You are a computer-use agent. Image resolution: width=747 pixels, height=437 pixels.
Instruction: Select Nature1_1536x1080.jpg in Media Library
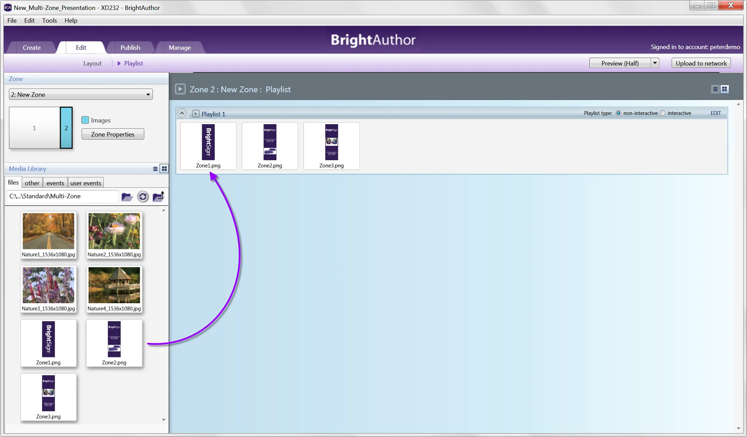tap(48, 235)
